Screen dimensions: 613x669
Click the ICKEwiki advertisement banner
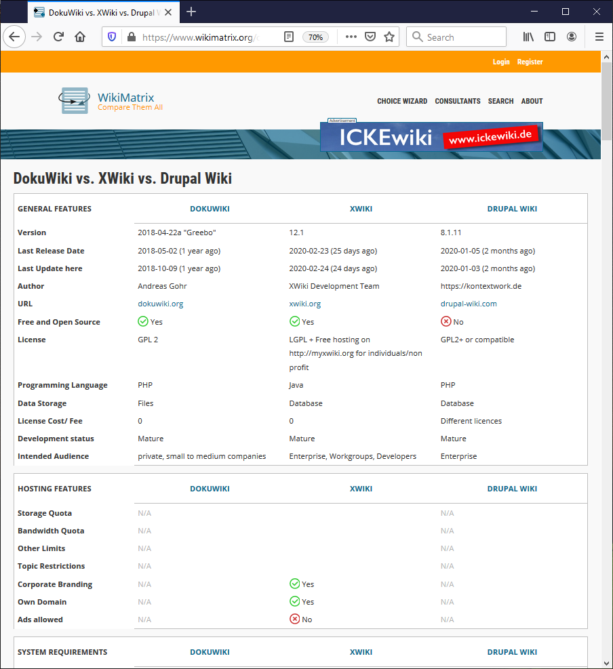431,137
